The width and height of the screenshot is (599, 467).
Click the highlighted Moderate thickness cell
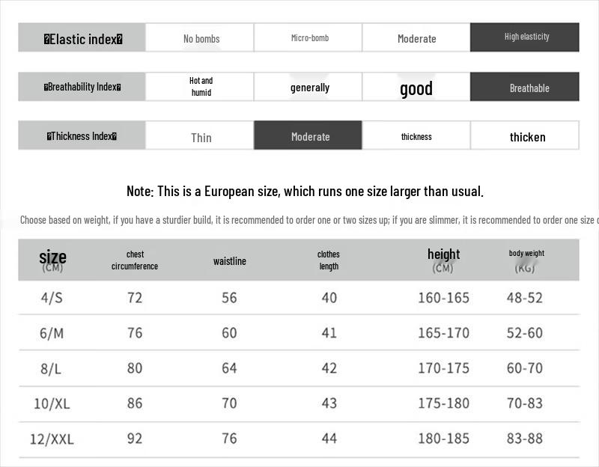coord(309,136)
